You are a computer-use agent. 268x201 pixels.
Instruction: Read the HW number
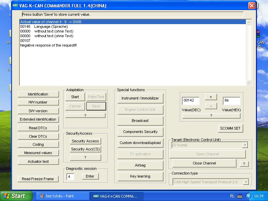[x=38, y=102]
